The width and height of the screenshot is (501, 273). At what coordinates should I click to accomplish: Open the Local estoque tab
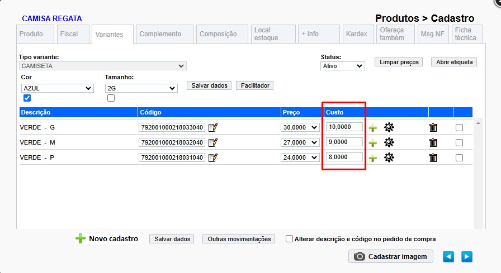coord(273,34)
